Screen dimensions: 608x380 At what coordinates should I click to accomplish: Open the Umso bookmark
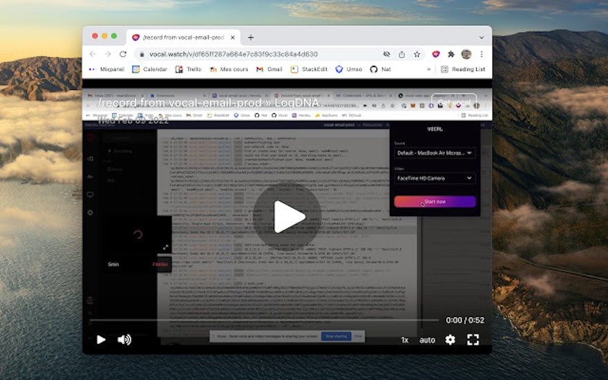(349, 69)
